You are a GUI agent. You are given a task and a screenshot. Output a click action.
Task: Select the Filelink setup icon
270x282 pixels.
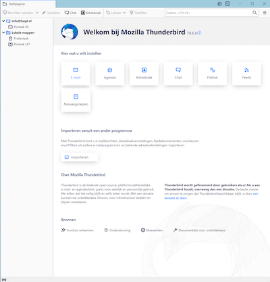pos(213,70)
